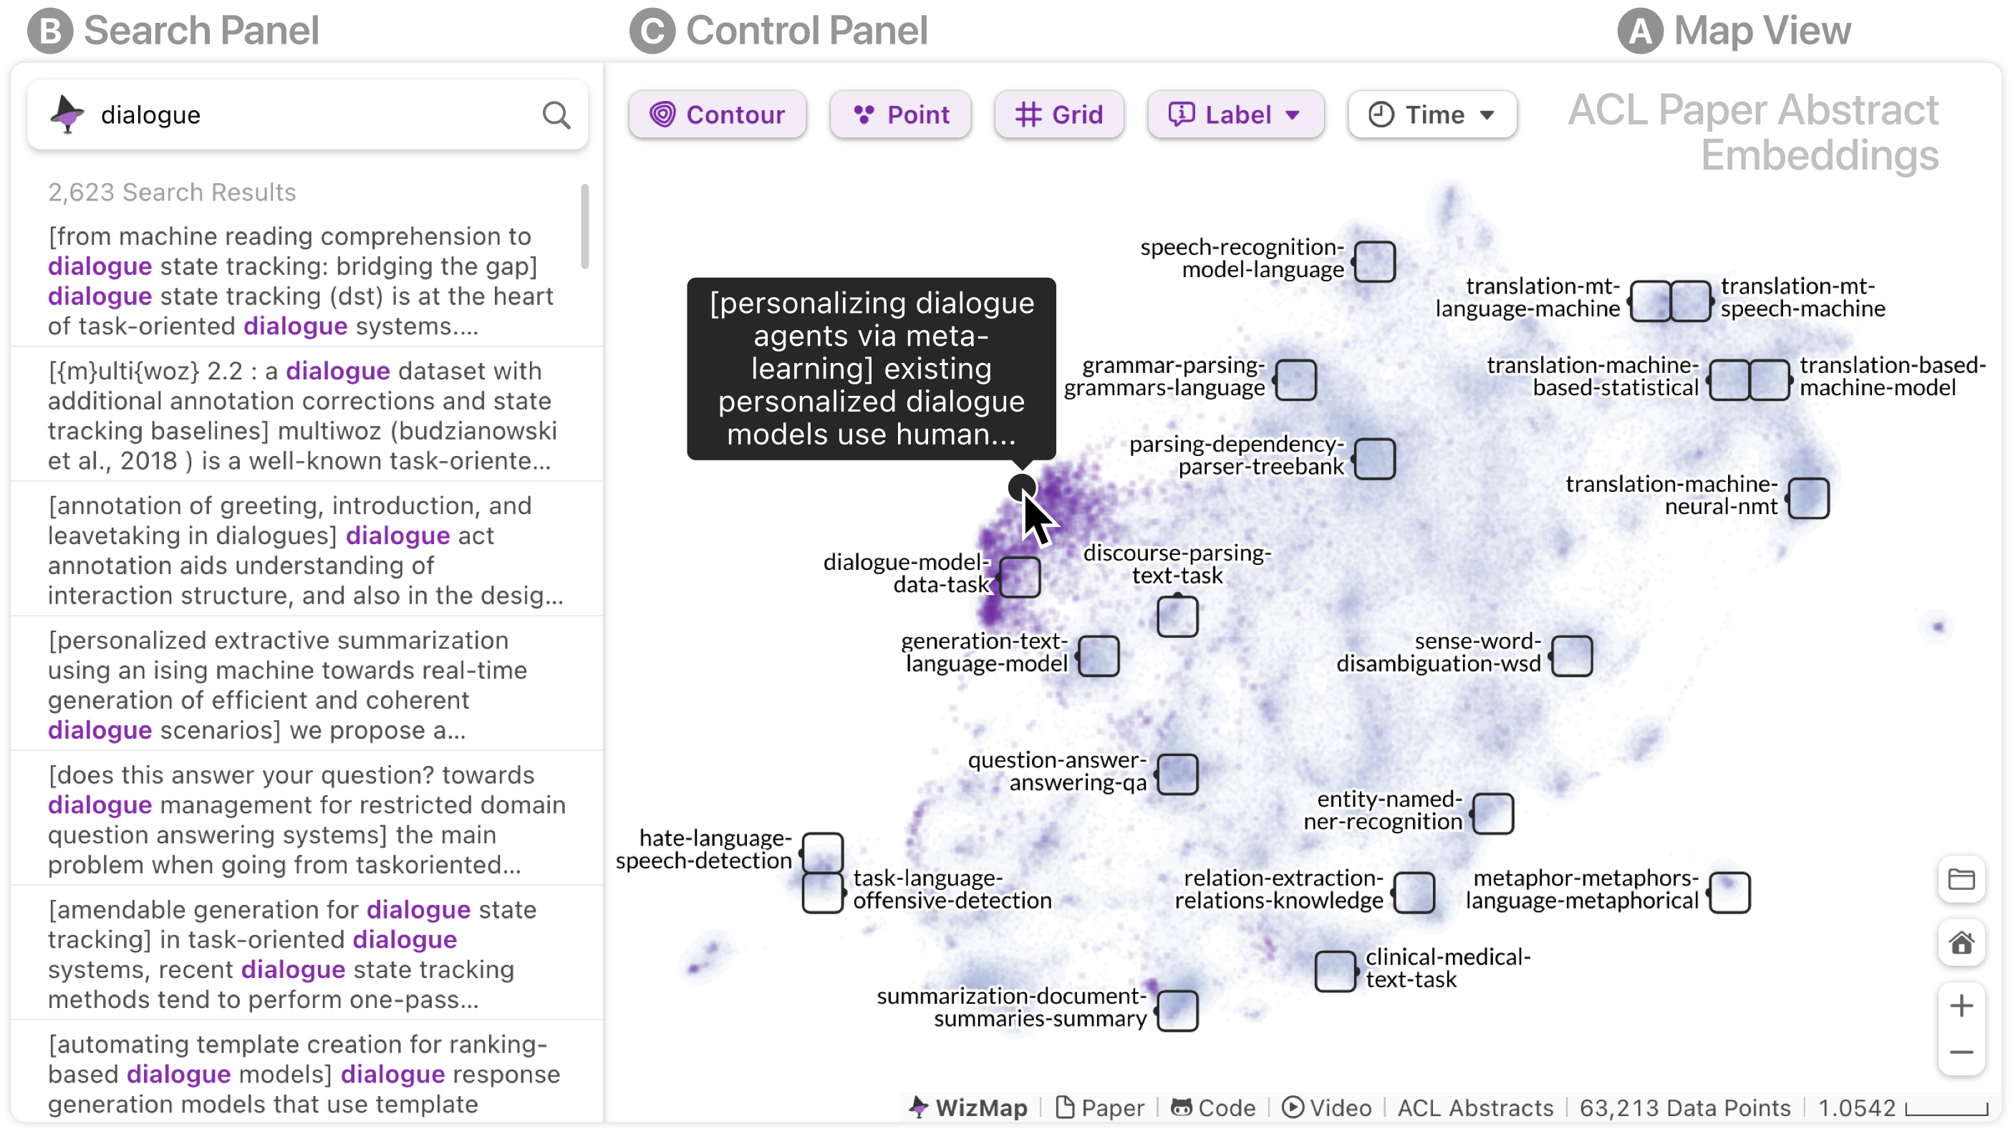This screenshot has width=2013, height=1134.
Task: Click the dialogue search input field
Action: [x=312, y=115]
